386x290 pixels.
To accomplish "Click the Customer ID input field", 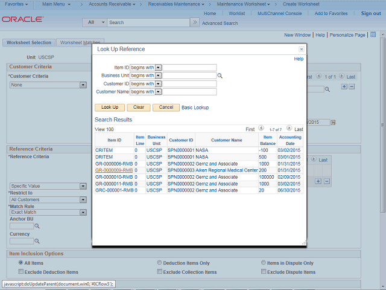I will click(189, 84).
